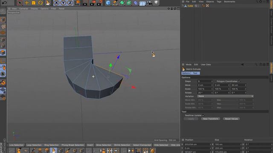Screen dimensions: 273x153
Task: Click Ring Selection button
Action: coord(51,145)
